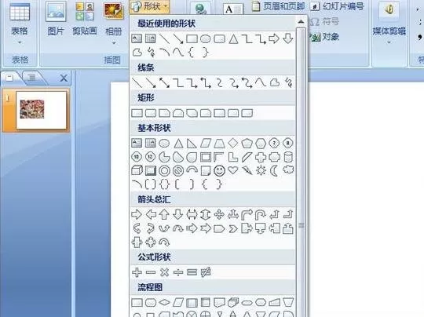Select the freeform shape in 线条

275,82
